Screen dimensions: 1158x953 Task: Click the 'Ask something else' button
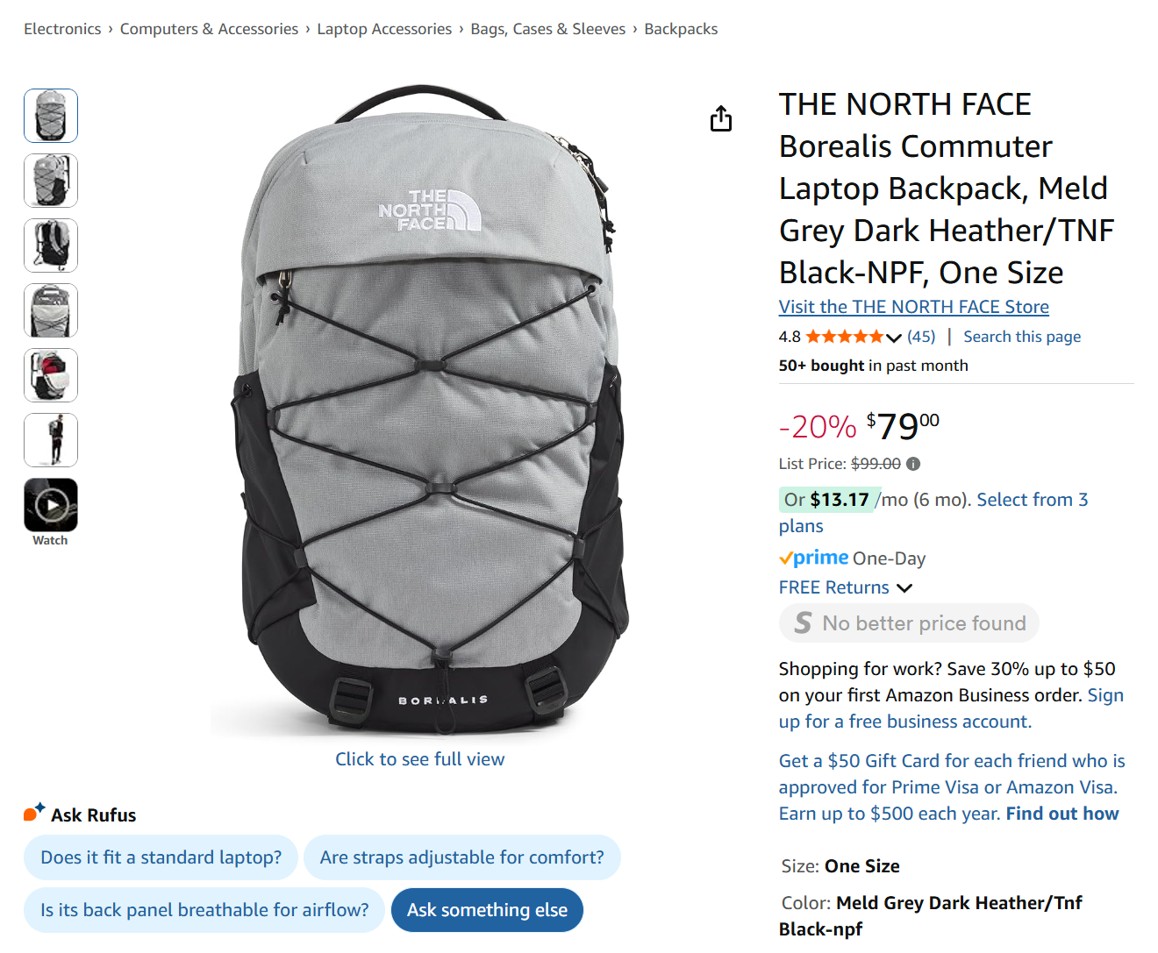(487, 910)
